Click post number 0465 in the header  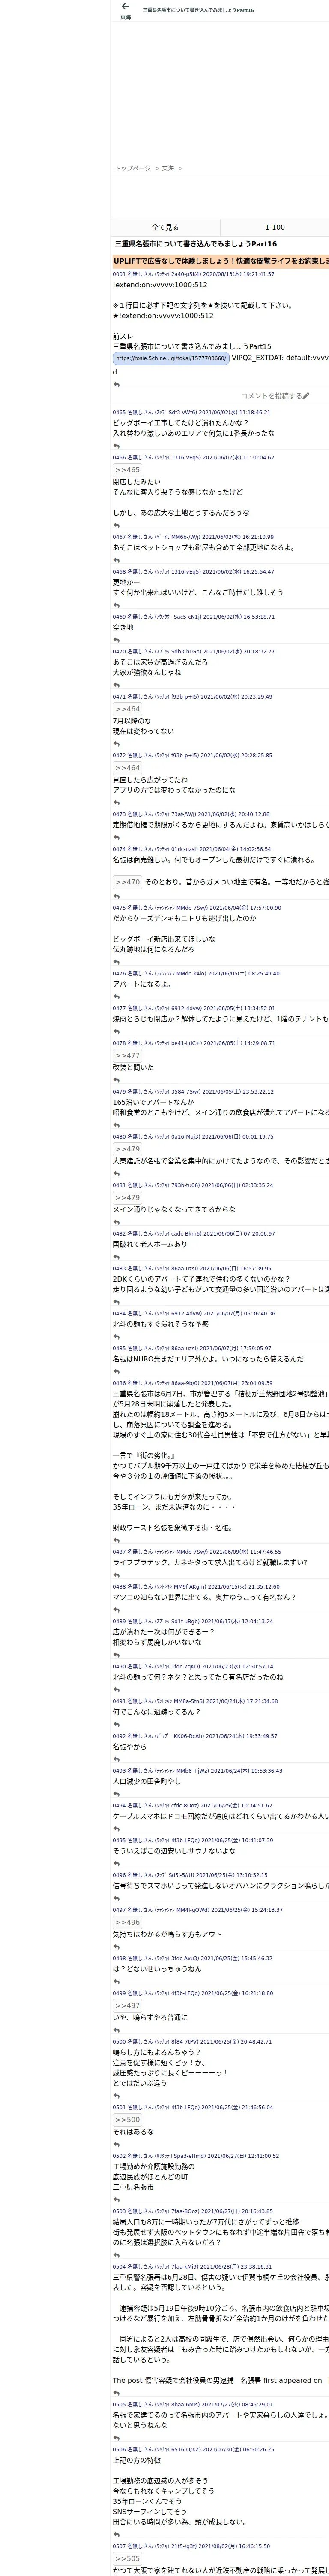pyautogui.click(x=119, y=412)
